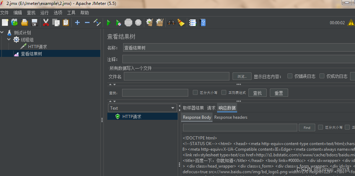This screenshot has width=355, height=176.
Task: Open the 查找 menu
Action: 31,13
